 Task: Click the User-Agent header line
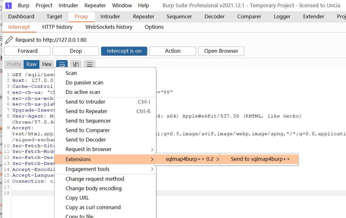click(33, 116)
